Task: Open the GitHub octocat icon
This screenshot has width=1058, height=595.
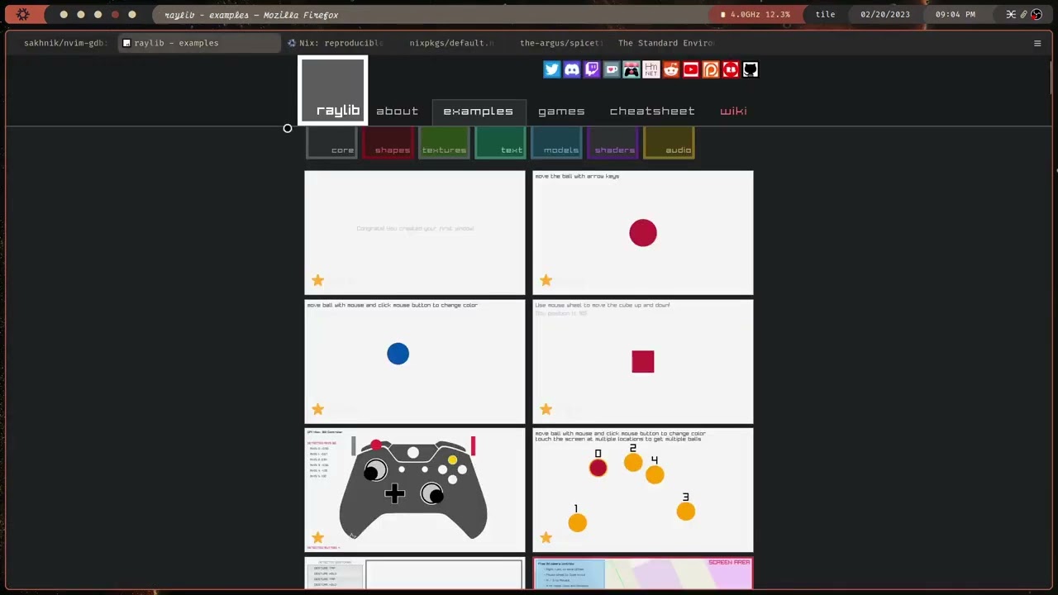Action: [750, 69]
